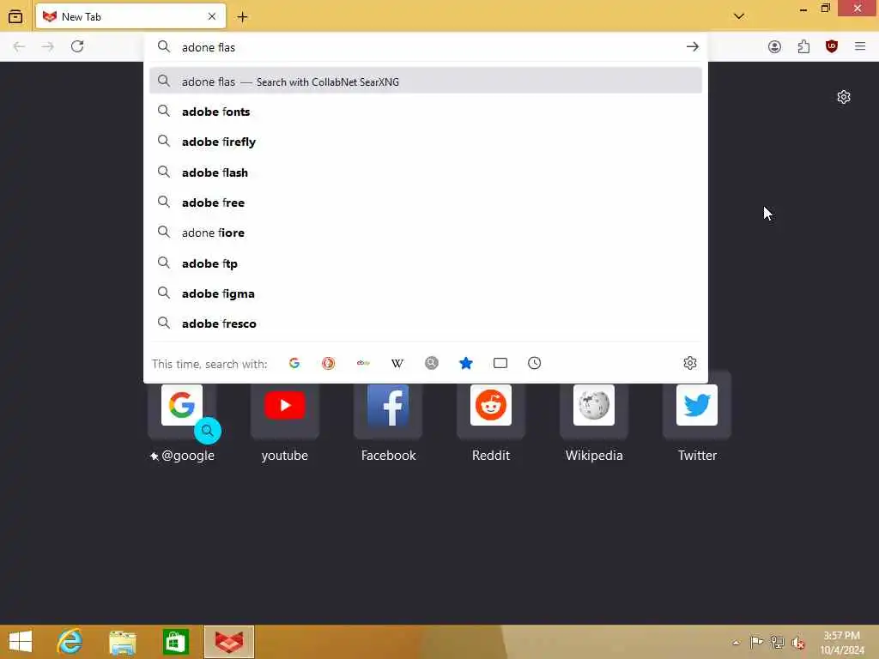Choose the 'adobe firefly' suggestion
Viewport: 879px width, 659px height.
pos(426,142)
